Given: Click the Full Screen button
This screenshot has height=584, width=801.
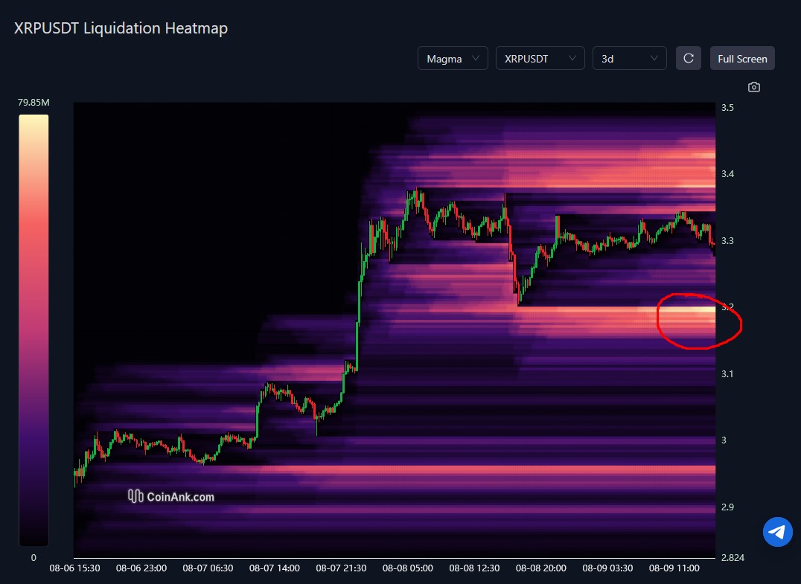Looking at the screenshot, I should click(742, 58).
